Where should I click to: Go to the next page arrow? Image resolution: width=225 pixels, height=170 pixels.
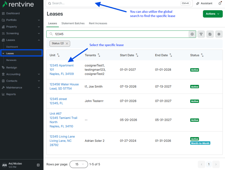216,164
